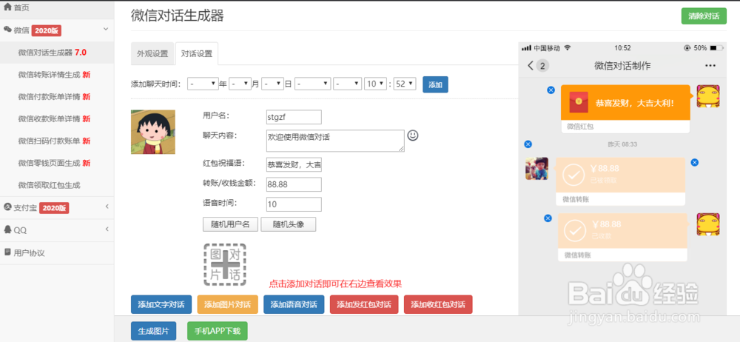Delete the 恭喜发财 red packet message
Screen dimensions: 740x342
551,90
